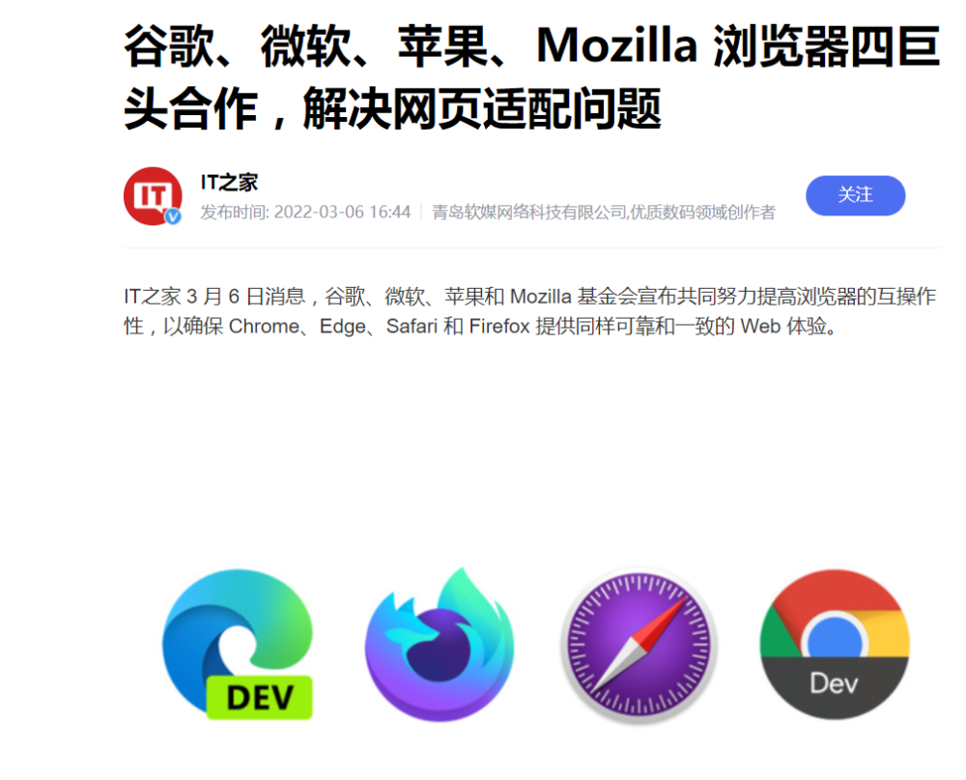Screen dimensions: 966x780
Task: Click the Chrome Dev browser icon
Action: [835, 645]
